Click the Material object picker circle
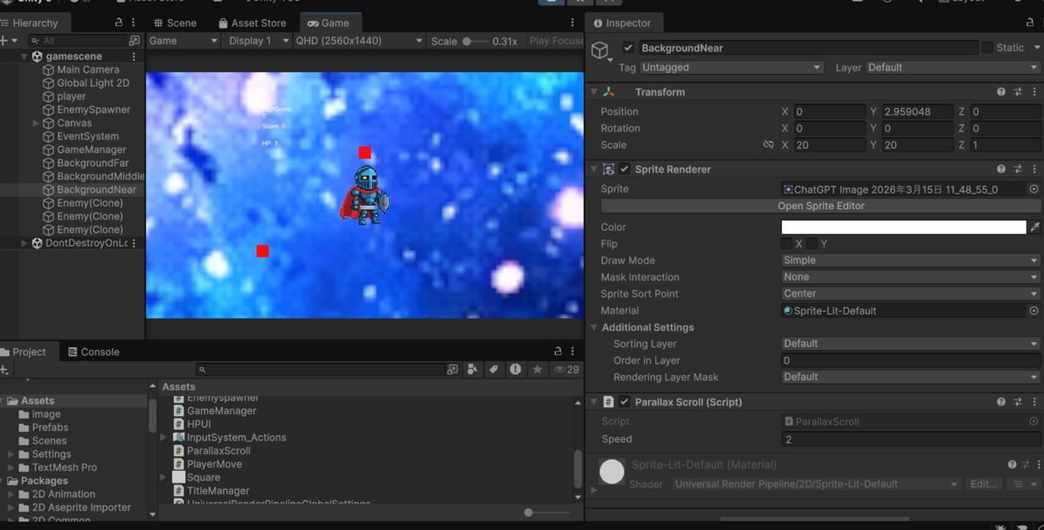This screenshot has width=1044, height=530. tap(1034, 311)
